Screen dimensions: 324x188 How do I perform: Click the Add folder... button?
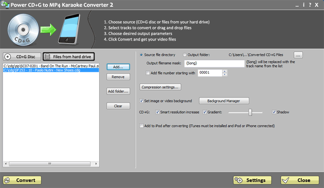tap(118, 91)
